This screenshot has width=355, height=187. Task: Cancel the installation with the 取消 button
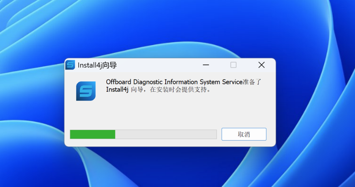[244, 134]
